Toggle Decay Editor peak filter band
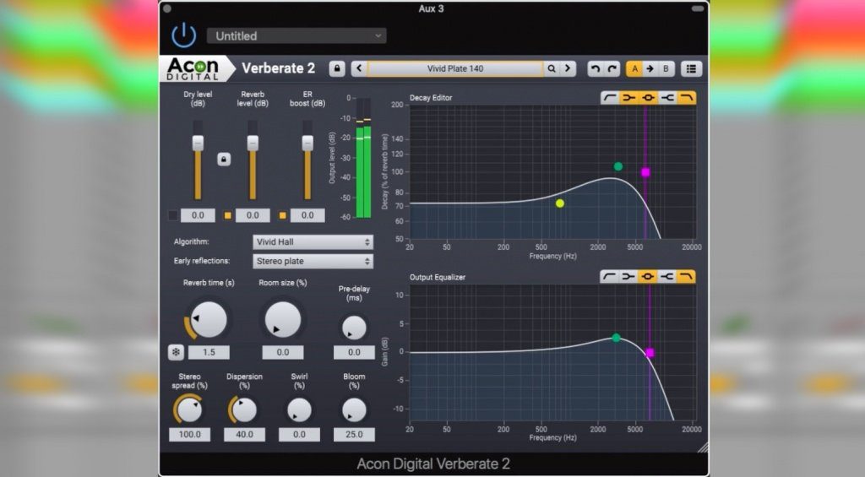Viewport: 865px width, 477px height. point(648,98)
